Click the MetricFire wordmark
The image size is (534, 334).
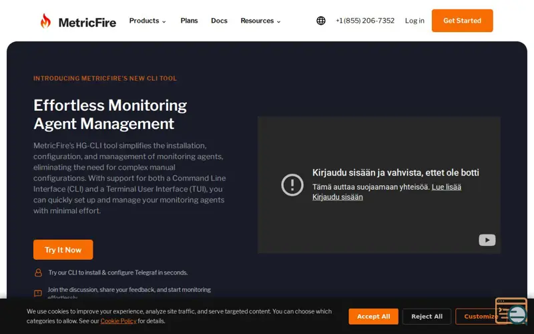click(87, 23)
